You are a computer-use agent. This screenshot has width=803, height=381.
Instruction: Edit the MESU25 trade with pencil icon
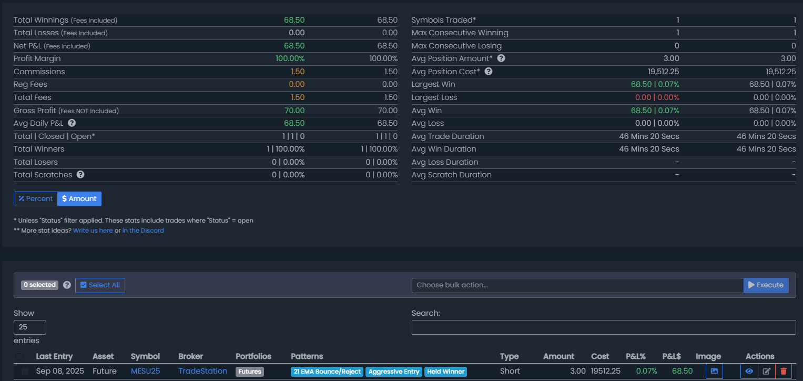766,371
